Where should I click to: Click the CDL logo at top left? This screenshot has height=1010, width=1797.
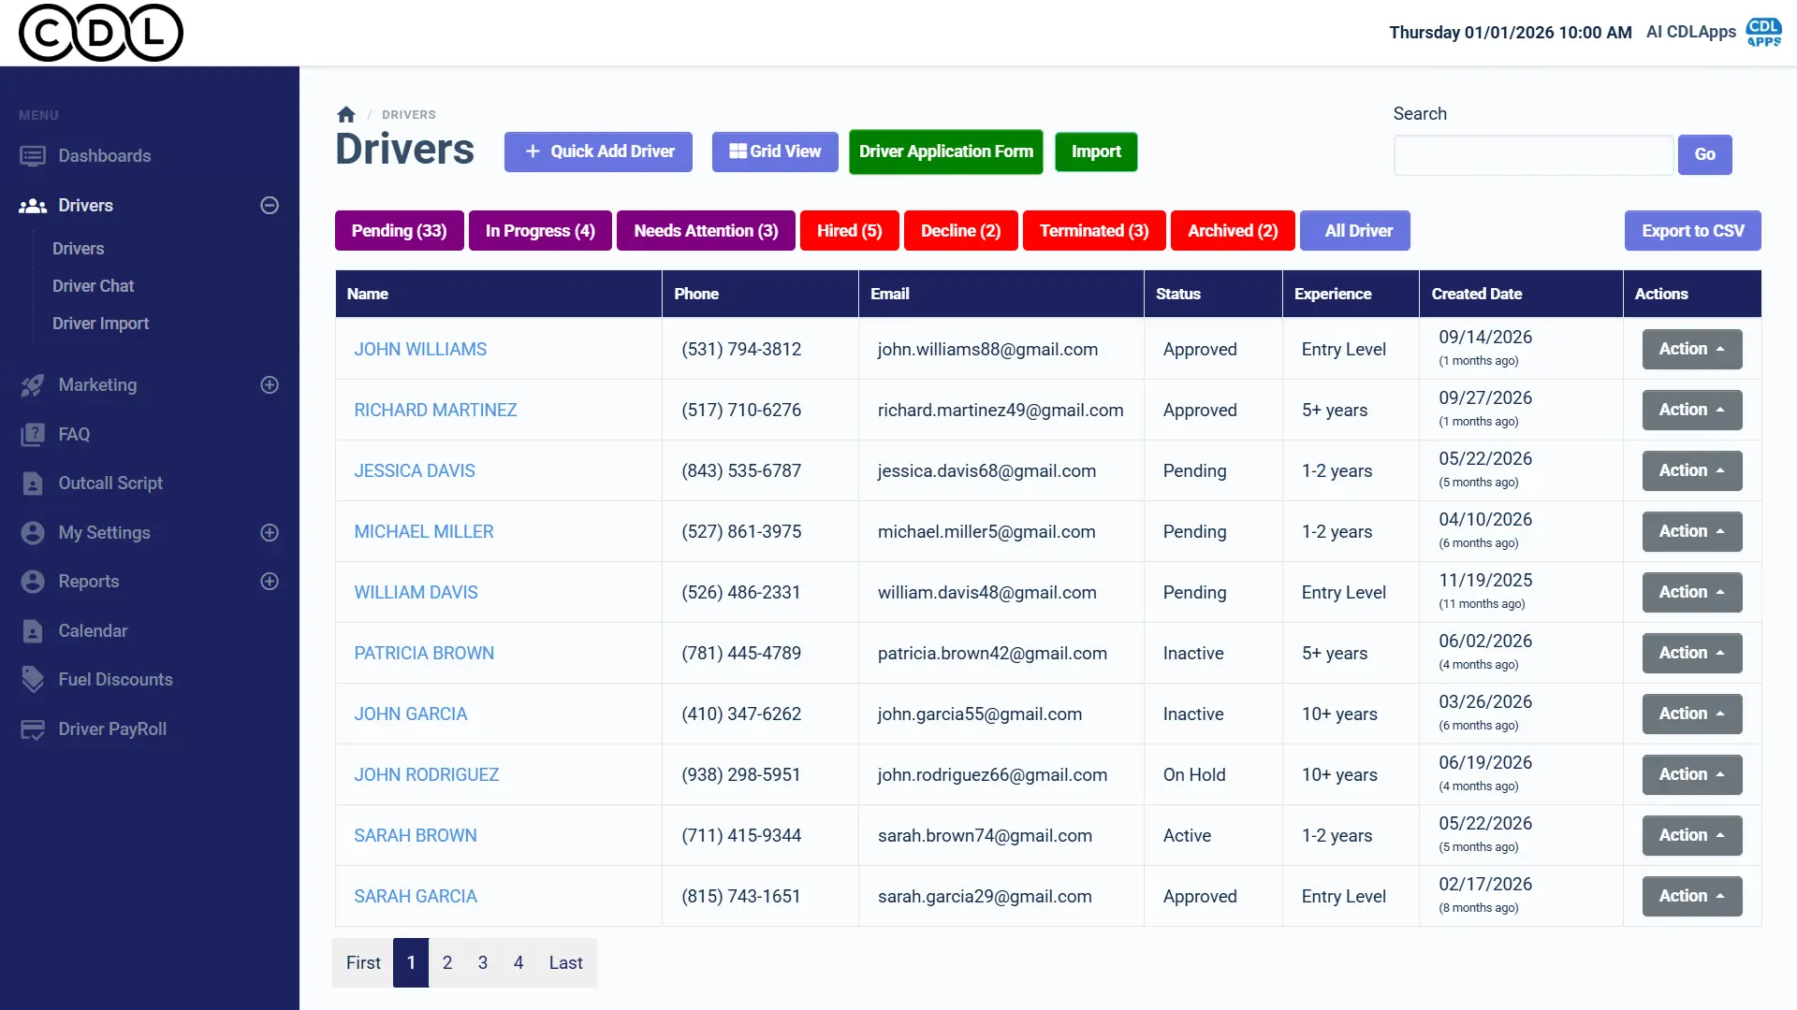click(x=101, y=33)
